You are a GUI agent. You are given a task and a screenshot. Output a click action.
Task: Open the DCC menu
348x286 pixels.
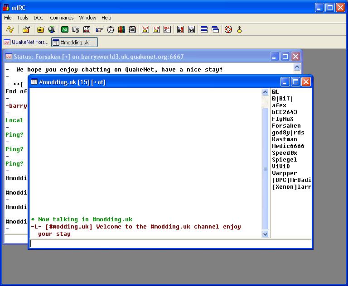[39, 18]
